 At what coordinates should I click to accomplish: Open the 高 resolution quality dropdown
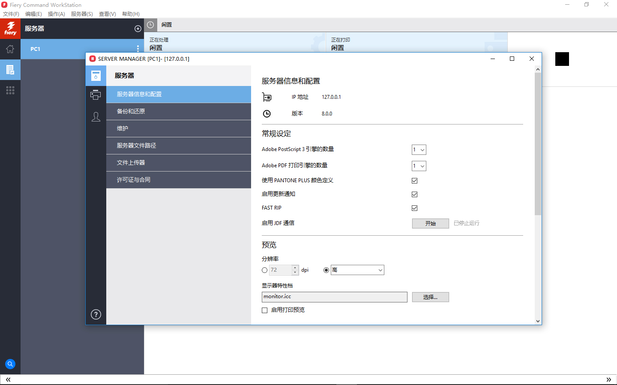pyautogui.click(x=357, y=270)
